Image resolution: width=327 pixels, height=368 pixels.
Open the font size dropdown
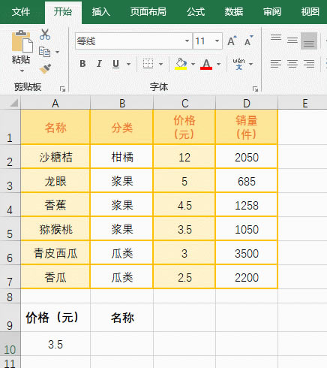tap(217, 41)
